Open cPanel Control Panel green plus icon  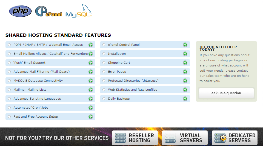185,45
